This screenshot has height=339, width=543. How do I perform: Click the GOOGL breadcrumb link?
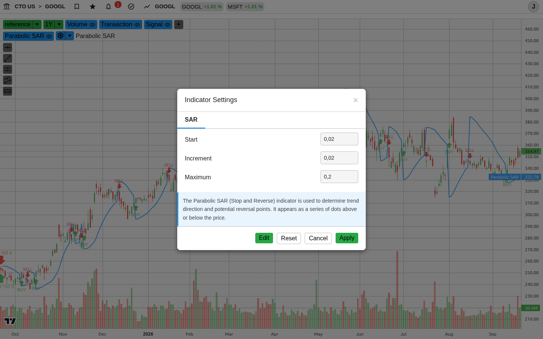(55, 6)
